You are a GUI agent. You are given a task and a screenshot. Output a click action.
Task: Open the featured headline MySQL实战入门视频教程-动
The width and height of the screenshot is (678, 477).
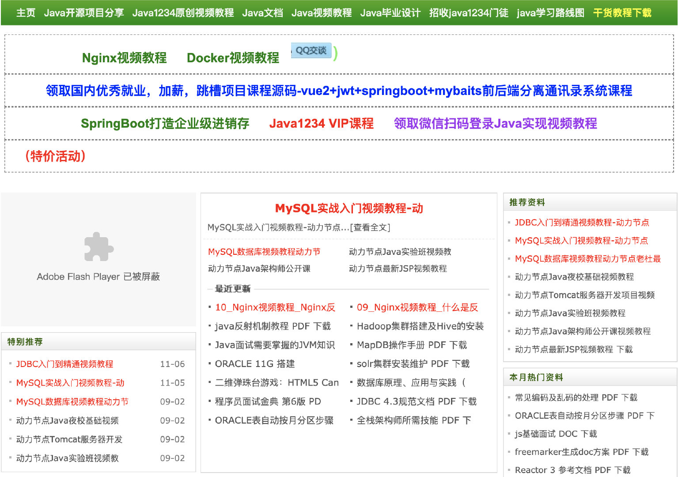click(x=349, y=208)
